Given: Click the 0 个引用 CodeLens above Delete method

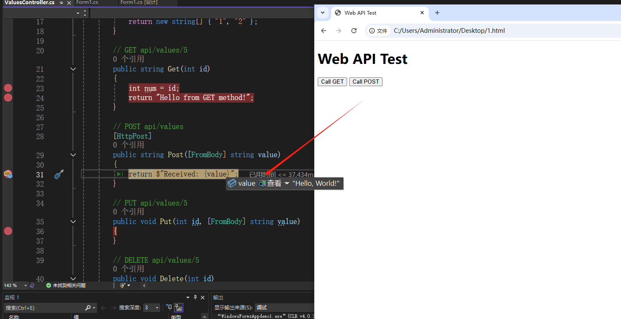Looking at the screenshot, I should point(128,269).
